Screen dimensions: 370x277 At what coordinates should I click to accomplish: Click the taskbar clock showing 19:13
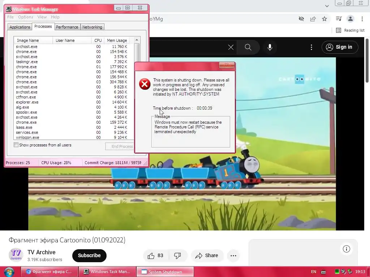[360, 272]
